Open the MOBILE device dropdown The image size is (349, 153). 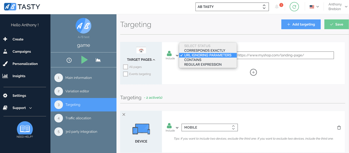209,127
